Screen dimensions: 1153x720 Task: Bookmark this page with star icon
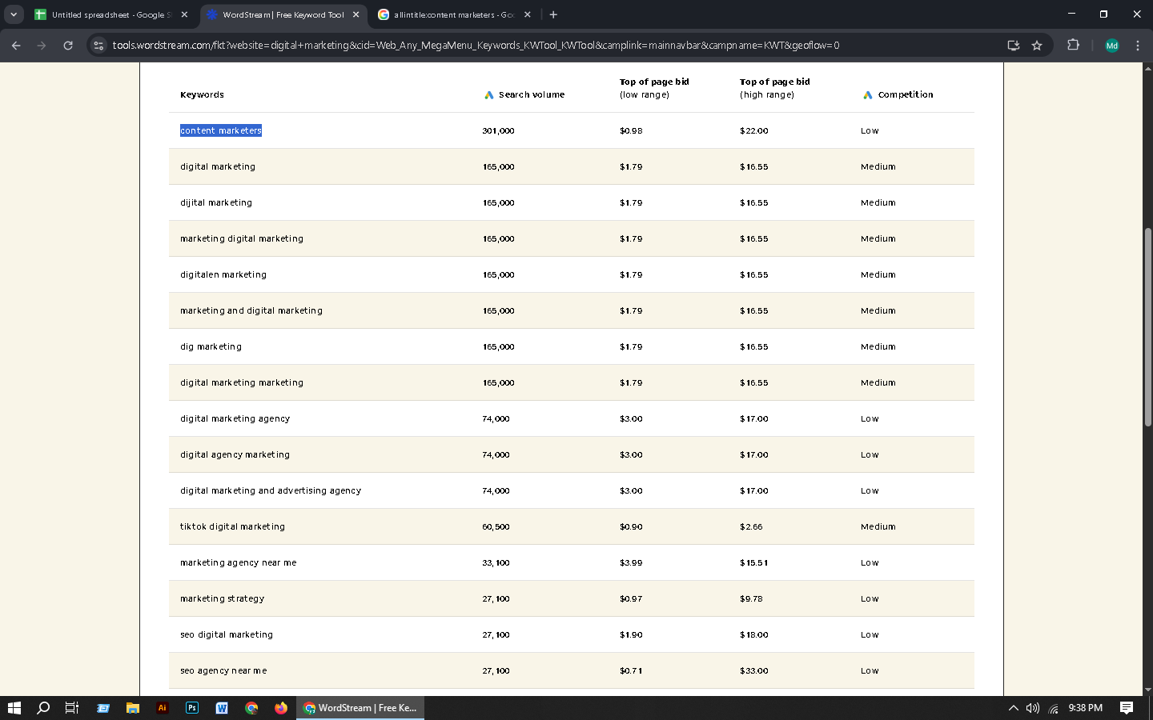point(1037,46)
